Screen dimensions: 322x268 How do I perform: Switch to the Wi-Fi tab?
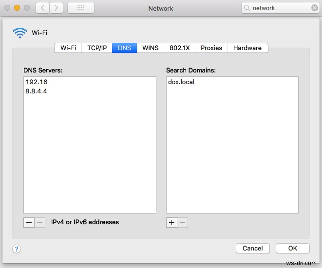point(68,48)
